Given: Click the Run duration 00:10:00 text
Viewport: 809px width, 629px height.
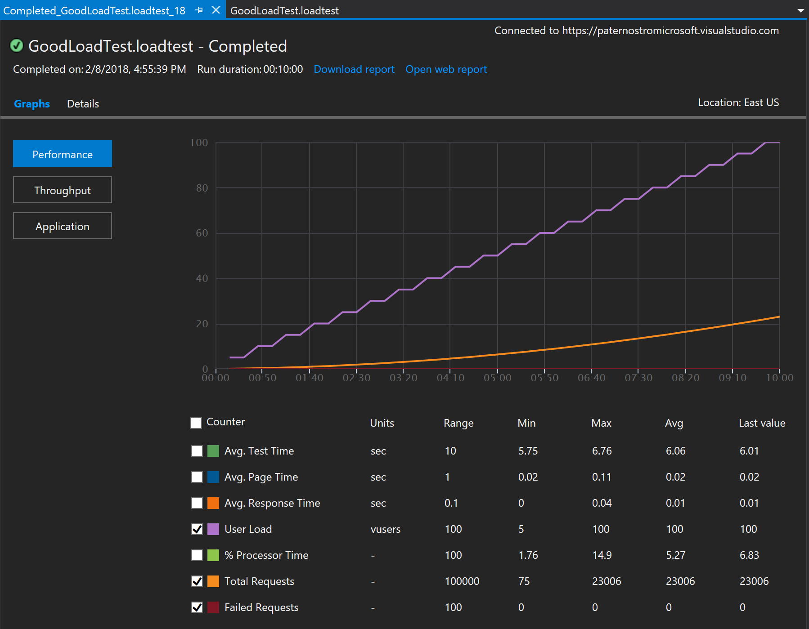Looking at the screenshot, I should point(250,69).
